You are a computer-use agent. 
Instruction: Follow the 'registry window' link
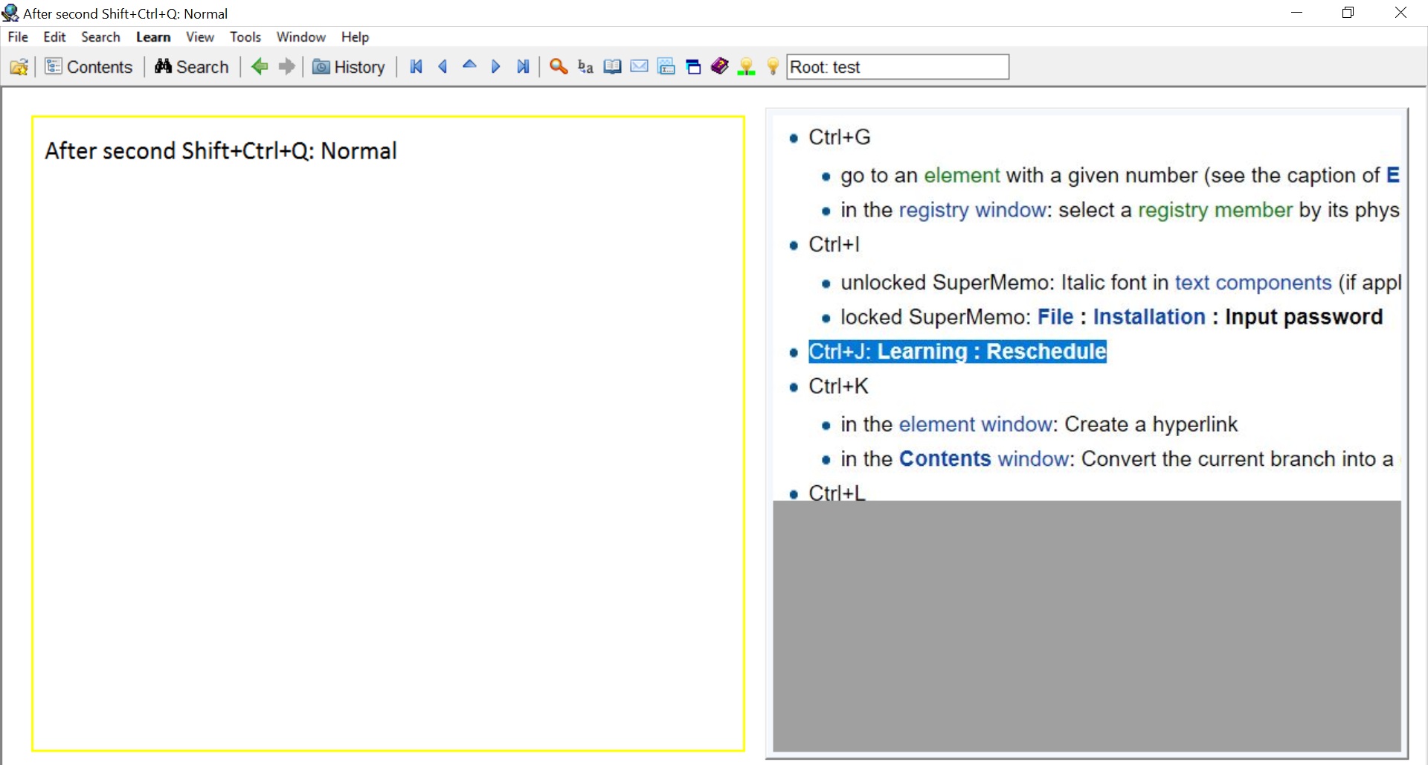pyautogui.click(x=973, y=211)
